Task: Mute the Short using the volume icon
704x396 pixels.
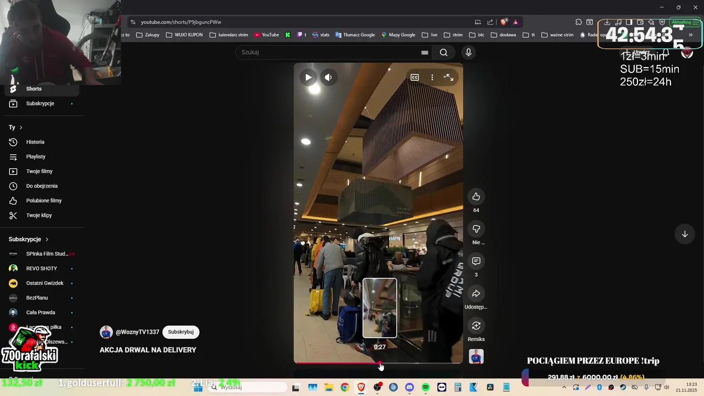Action: 328,78
